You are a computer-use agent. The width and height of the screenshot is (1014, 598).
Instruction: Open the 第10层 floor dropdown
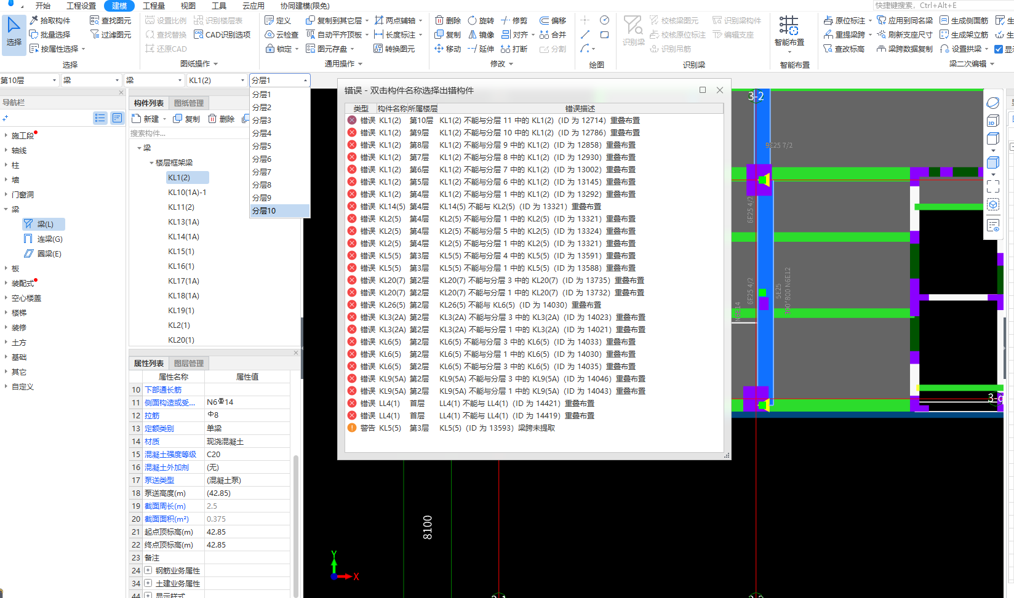(29, 80)
